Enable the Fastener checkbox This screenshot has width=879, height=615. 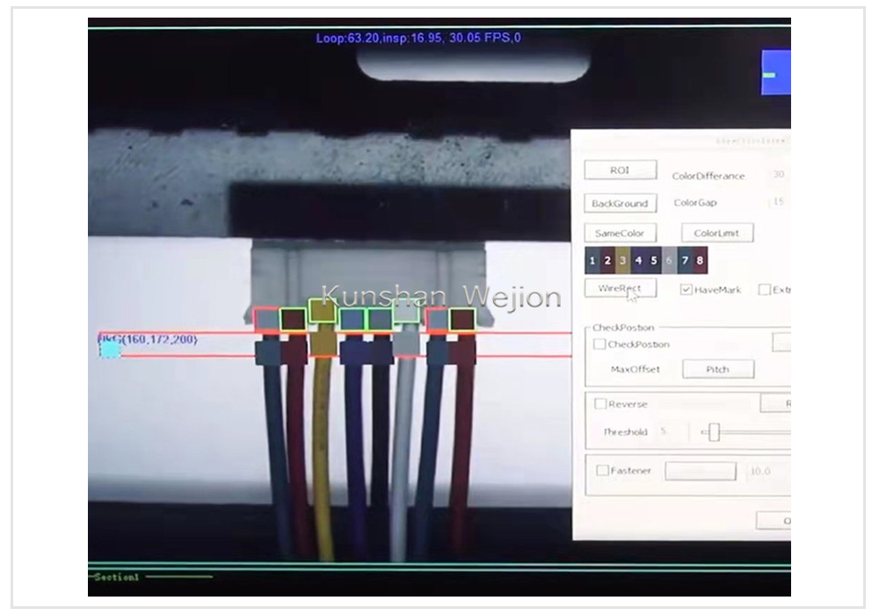click(602, 471)
